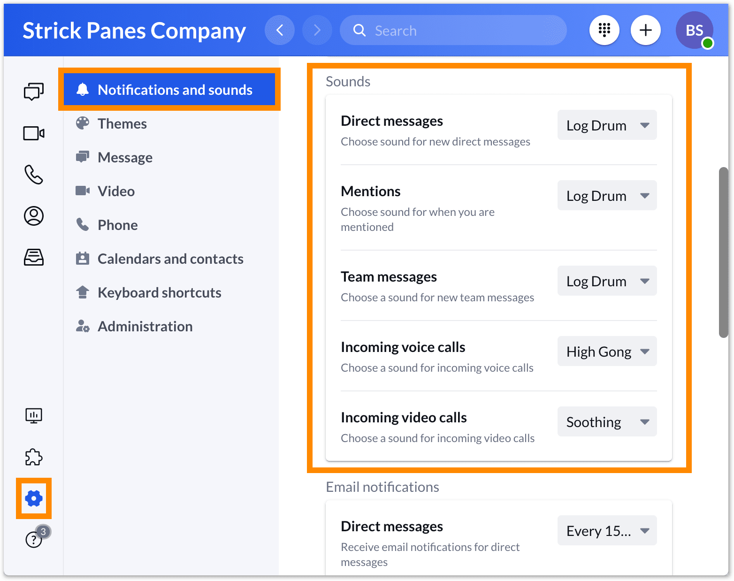Open the dial pad icon in the header
This screenshot has width=734, height=581.
click(604, 30)
